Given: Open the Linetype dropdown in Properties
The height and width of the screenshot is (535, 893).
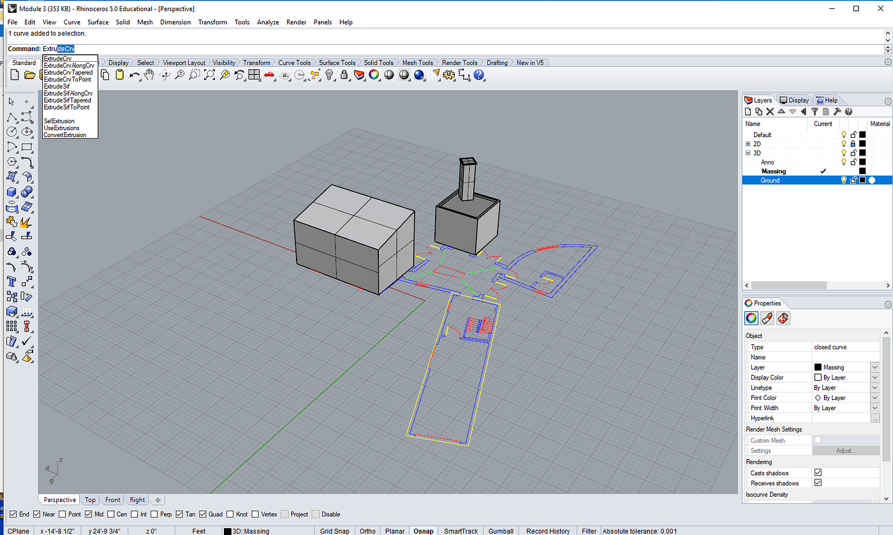Looking at the screenshot, I should (875, 388).
